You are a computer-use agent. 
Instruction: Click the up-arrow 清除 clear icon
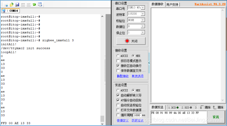coord(214,107)
